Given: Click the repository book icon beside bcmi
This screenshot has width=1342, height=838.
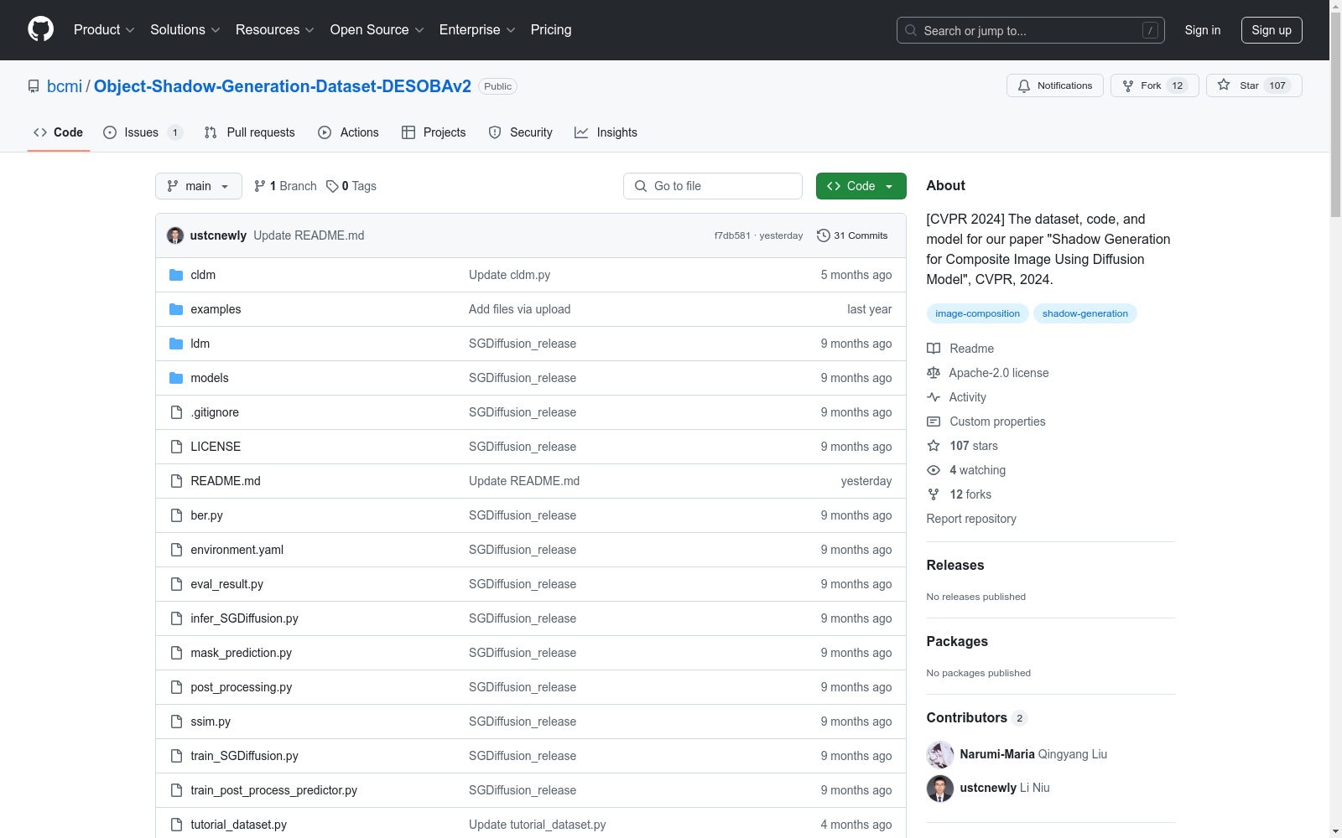Looking at the screenshot, I should tap(34, 86).
